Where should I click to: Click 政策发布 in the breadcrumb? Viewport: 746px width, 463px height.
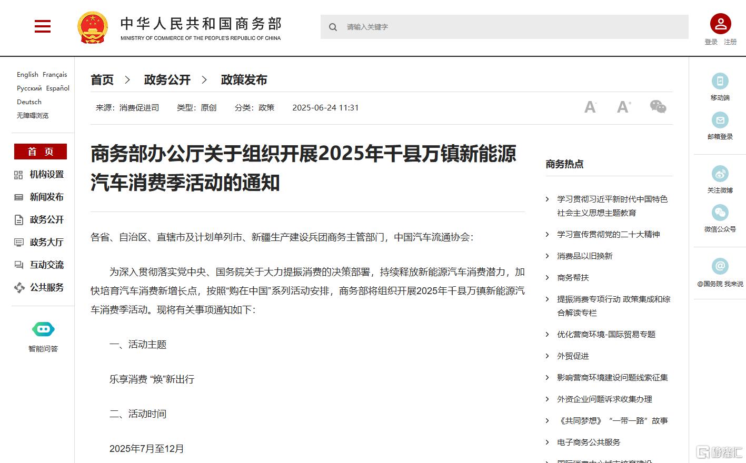[244, 80]
